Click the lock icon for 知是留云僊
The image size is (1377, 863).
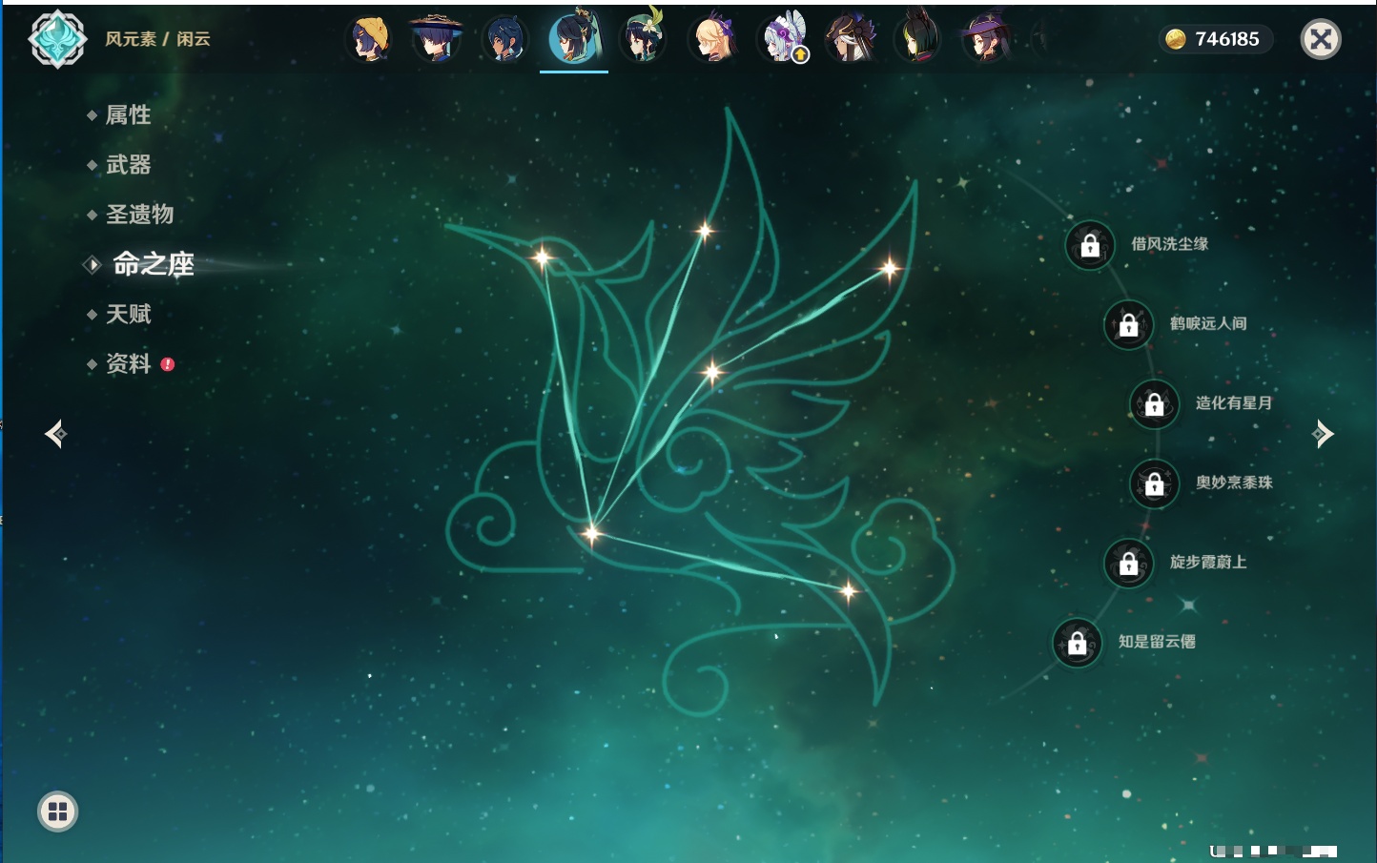coord(1077,643)
